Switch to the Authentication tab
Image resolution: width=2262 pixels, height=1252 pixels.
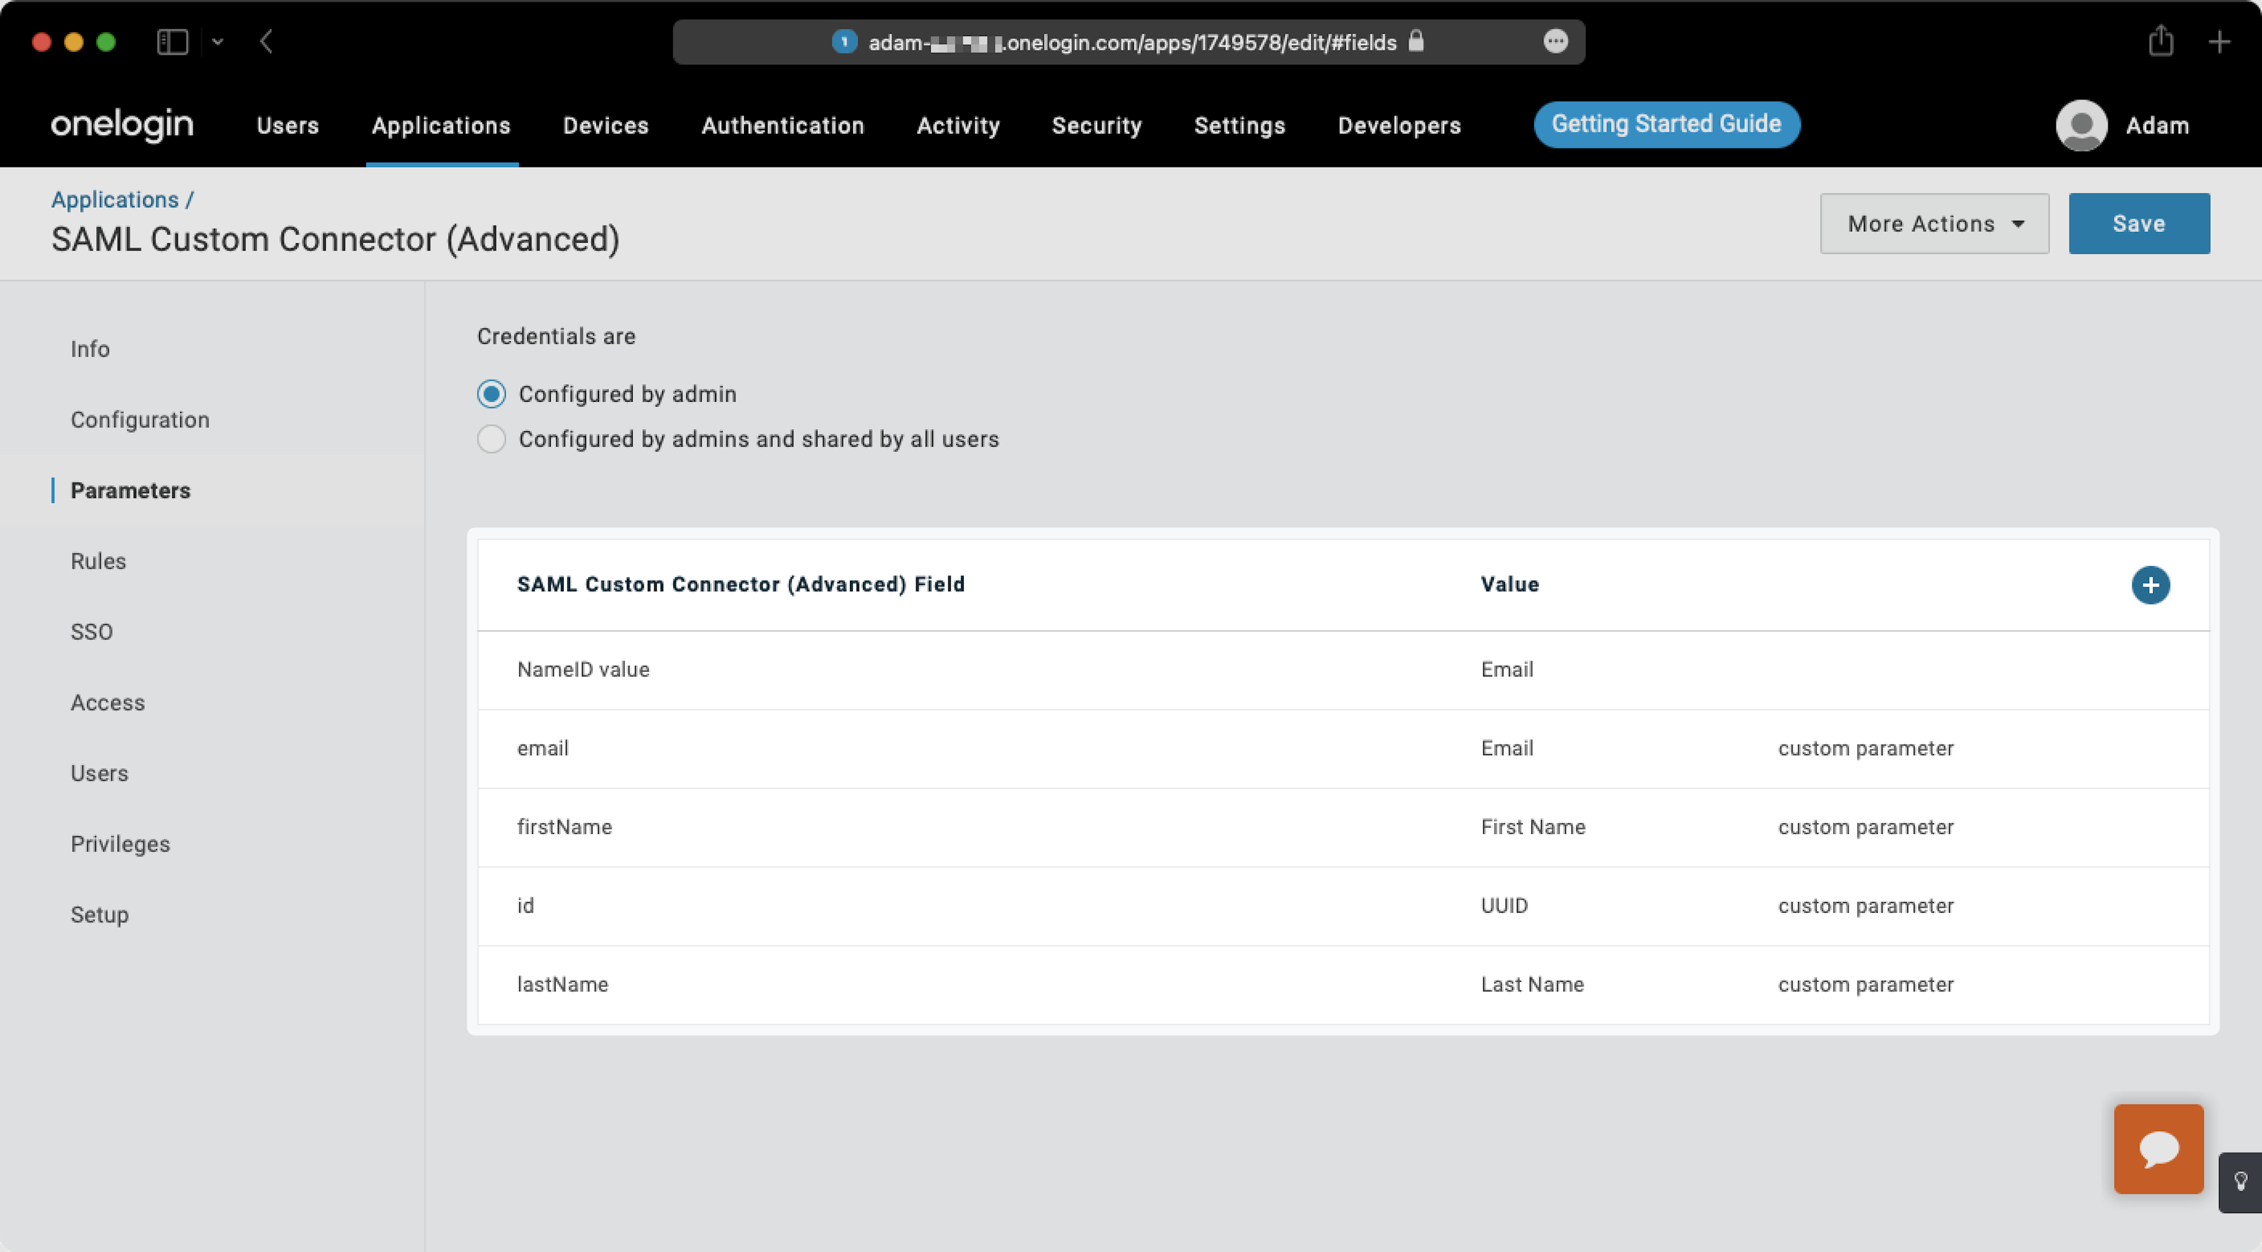pyautogui.click(x=782, y=125)
